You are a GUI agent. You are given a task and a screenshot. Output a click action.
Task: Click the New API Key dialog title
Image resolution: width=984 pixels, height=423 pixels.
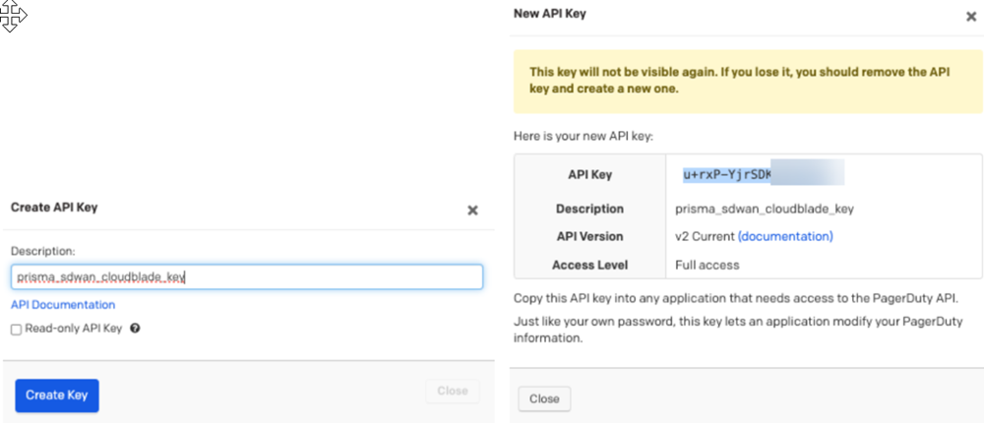pos(550,14)
